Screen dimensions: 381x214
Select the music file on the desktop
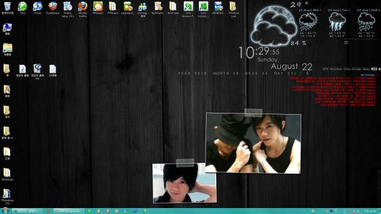[x=23, y=71]
